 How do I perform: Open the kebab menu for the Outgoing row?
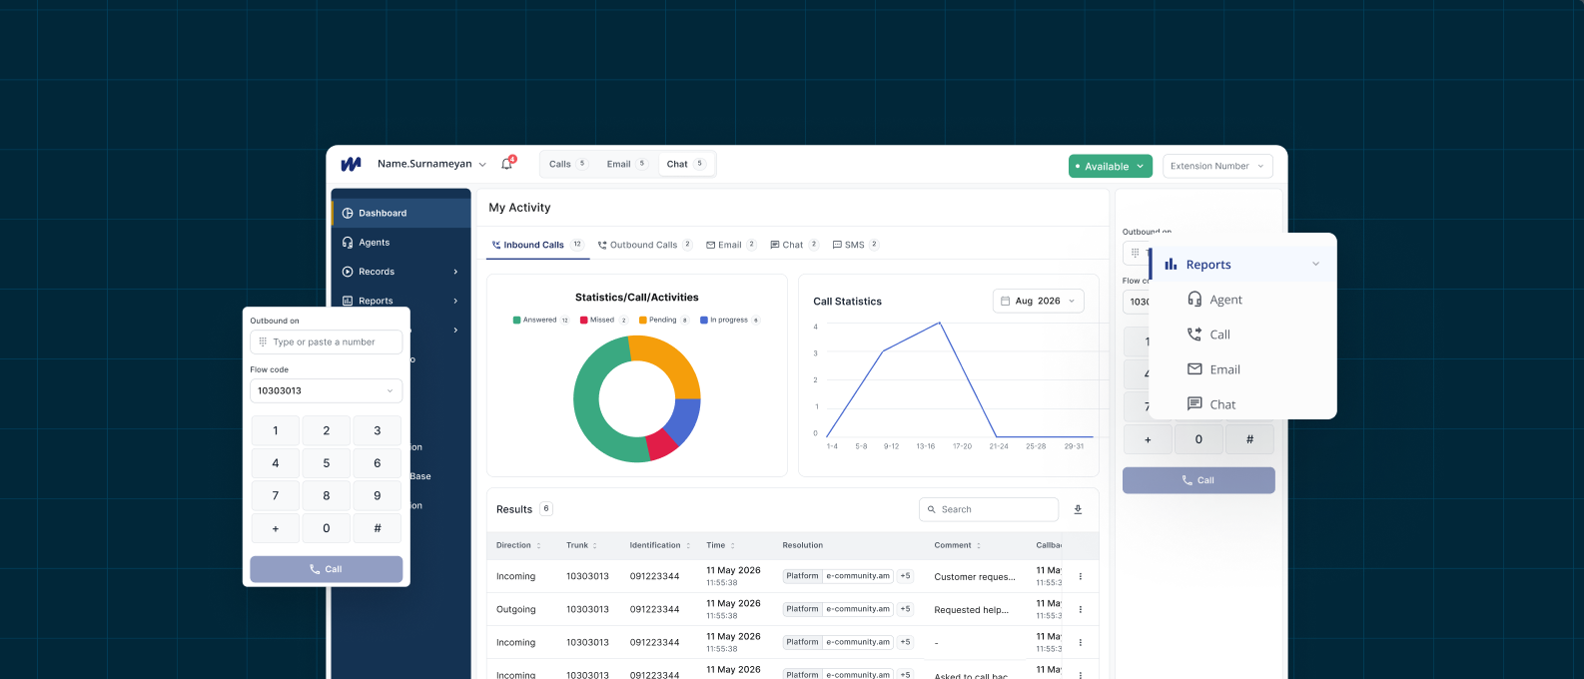click(1080, 609)
